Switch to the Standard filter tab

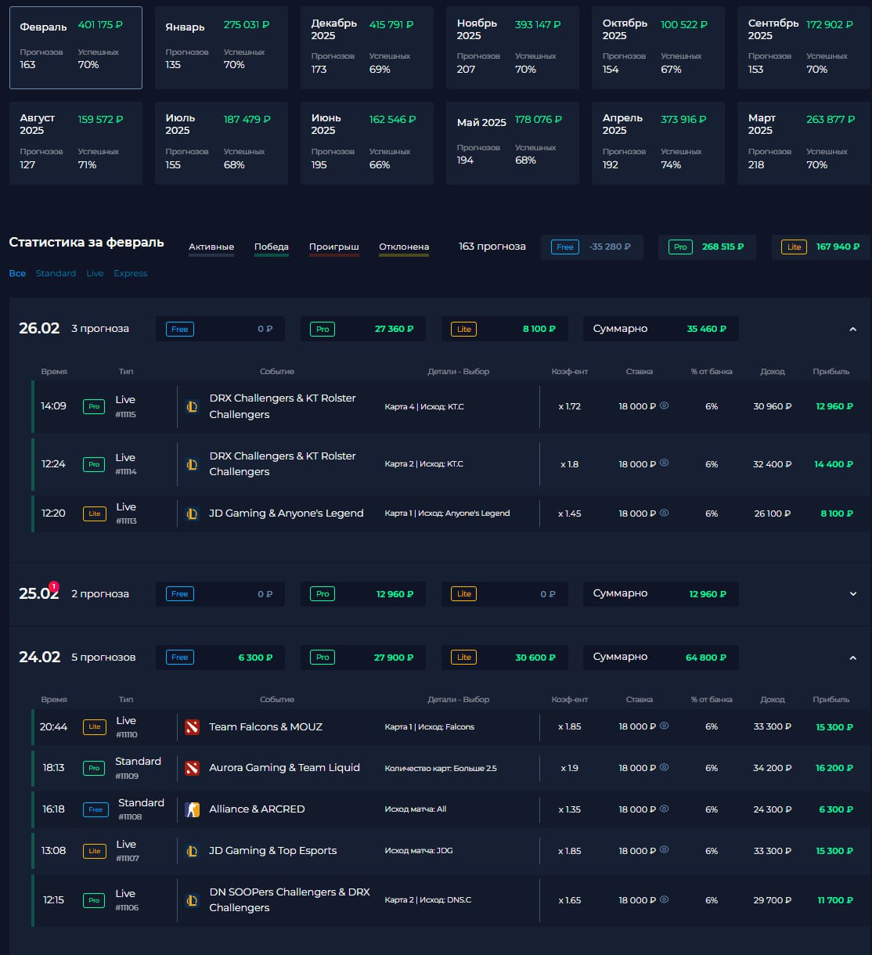[56, 273]
